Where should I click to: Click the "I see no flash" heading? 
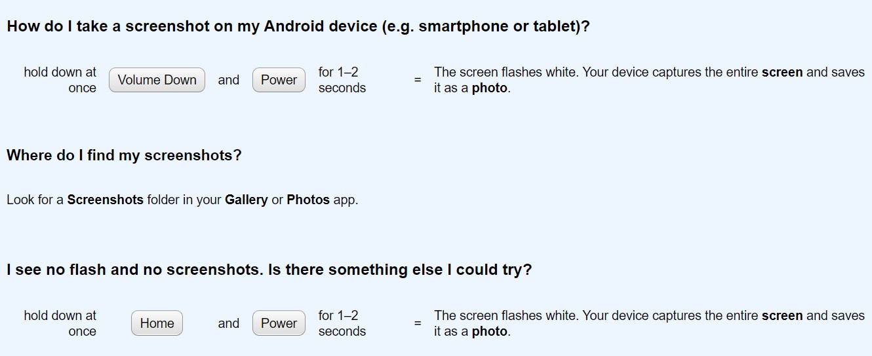click(269, 270)
